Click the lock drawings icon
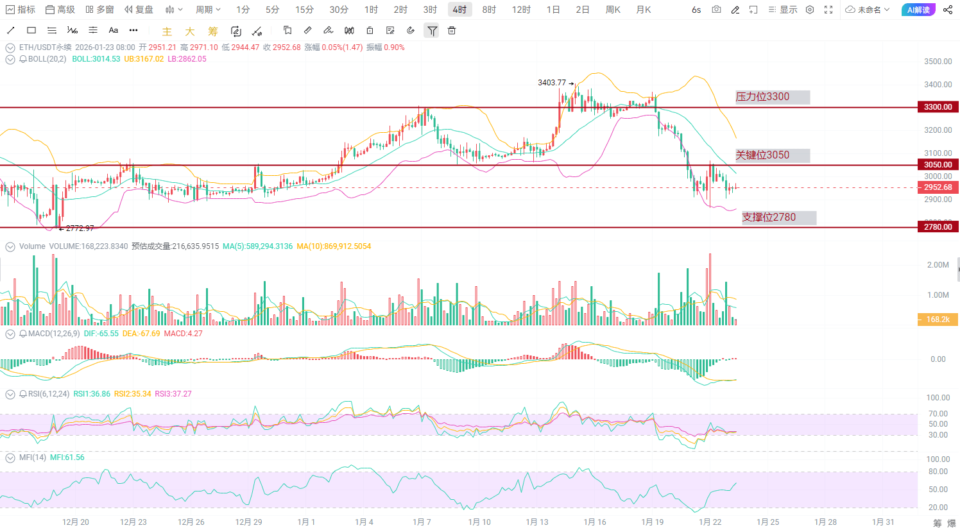Viewport: 960px width, 530px height. 370,30
